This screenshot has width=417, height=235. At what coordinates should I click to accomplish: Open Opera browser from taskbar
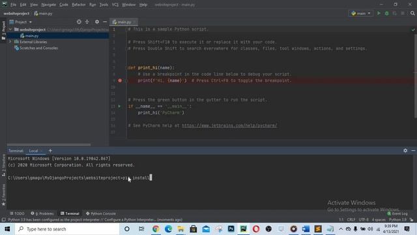[x=256, y=229]
